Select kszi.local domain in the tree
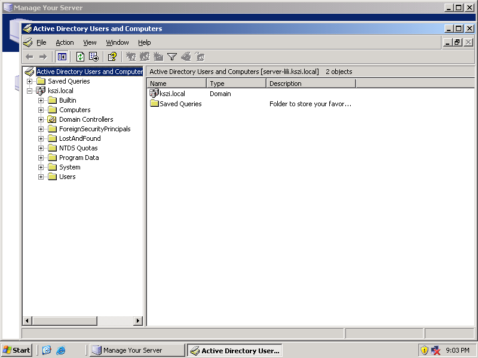This screenshot has height=358, width=478. coord(60,91)
